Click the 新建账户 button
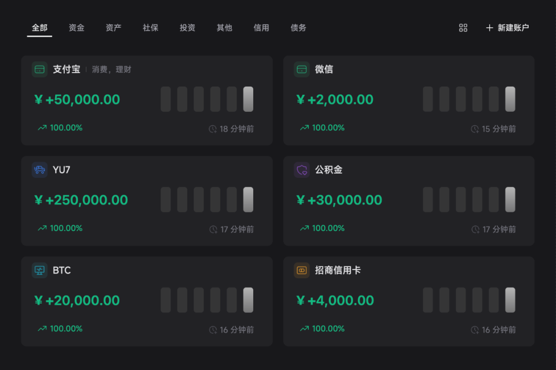The height and width of the screenshot is (370, 556). 508,28
